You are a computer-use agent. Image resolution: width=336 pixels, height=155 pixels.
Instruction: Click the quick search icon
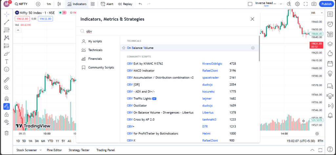coord(289,4)
